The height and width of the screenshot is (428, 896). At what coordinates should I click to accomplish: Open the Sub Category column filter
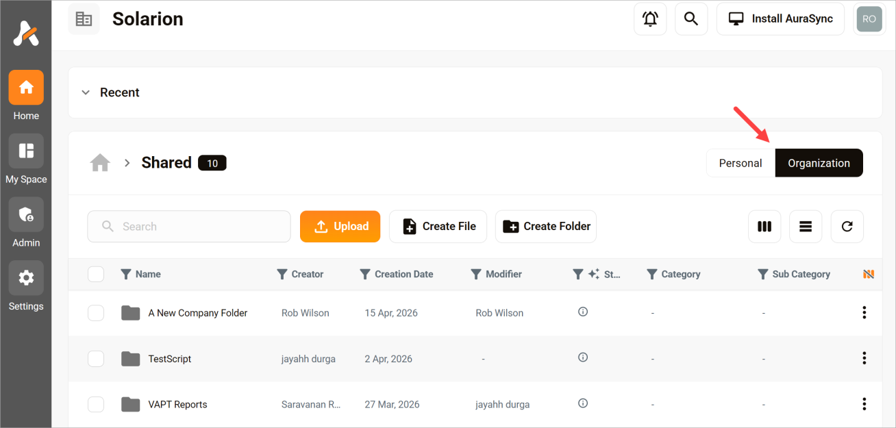point(762,274)
